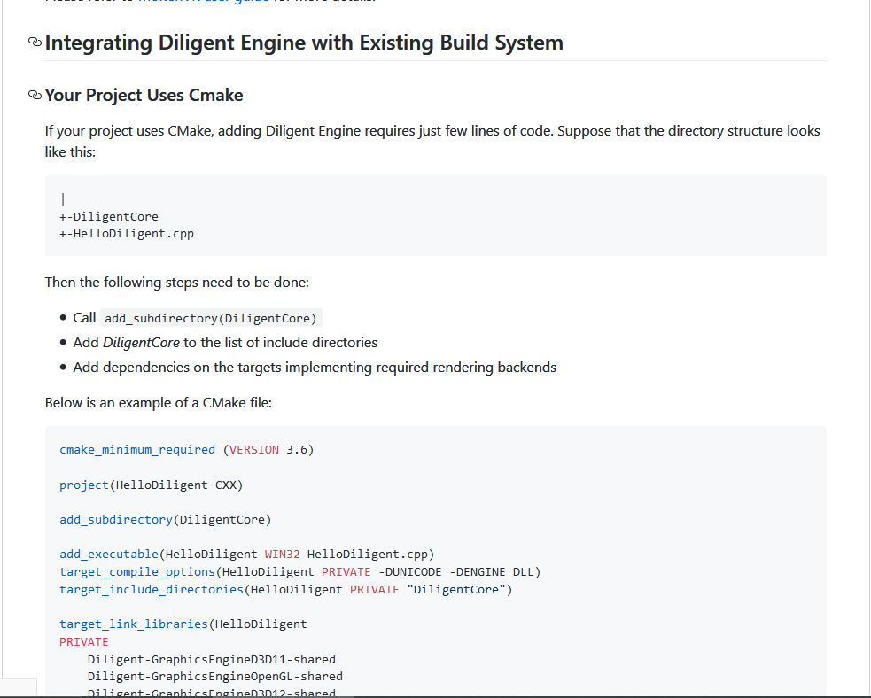Viewport: 871px width, 698px height.
Task: Click the 'Integrating Diligent Engine with Existing Build System' heading
Action: [304, 42]
